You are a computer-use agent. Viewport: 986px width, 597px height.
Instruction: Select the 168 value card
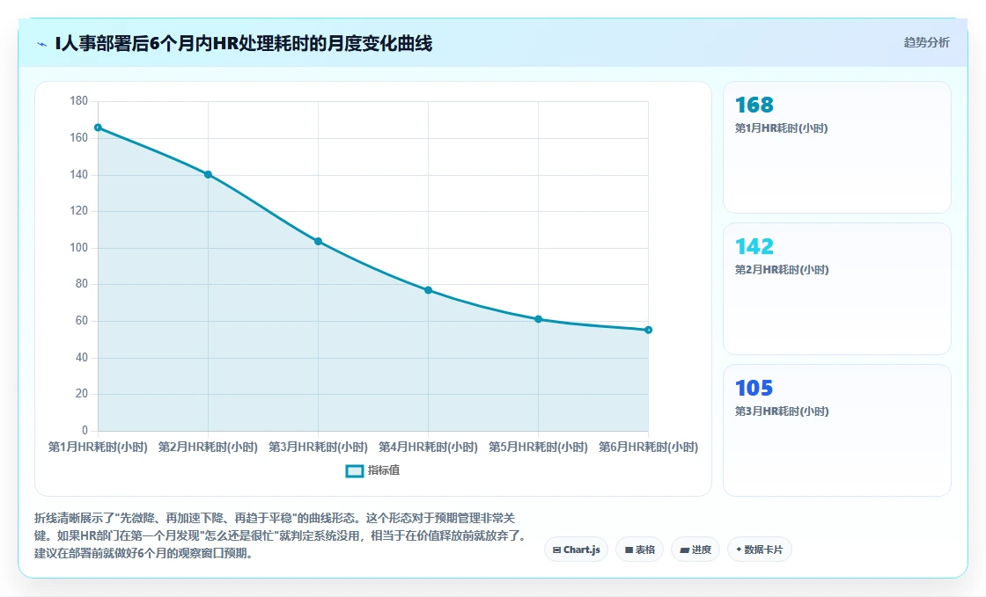tap(837, 148)
